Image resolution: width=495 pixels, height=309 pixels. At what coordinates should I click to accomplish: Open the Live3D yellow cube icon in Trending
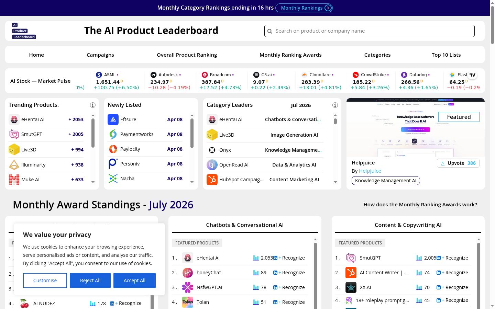pos(14,150)
